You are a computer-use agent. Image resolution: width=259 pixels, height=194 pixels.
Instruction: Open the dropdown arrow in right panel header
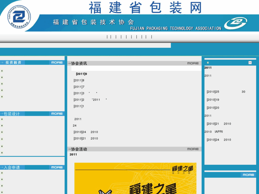coord(250,63)
